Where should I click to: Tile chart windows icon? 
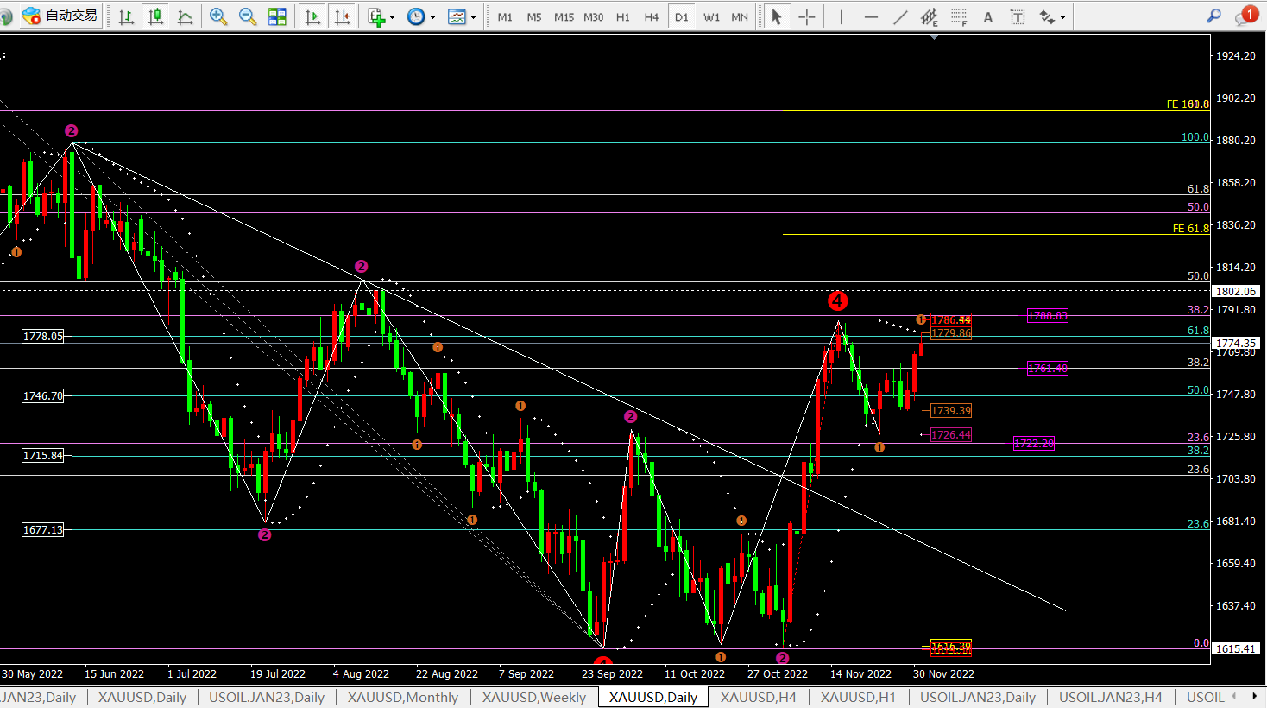(277, 16)
